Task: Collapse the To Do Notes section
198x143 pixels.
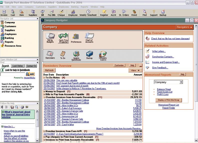Action: pyautogui.click(x=44, y=78)
